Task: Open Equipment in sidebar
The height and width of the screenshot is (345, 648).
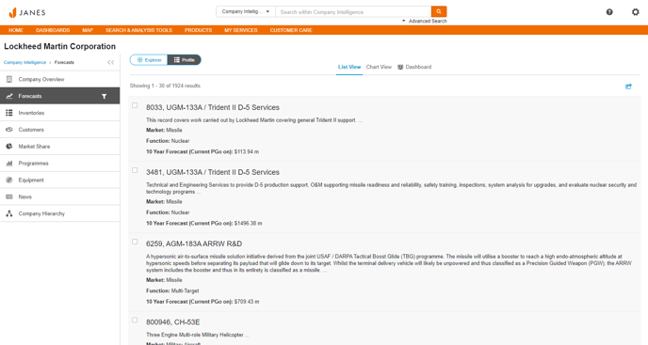Action: pyautogui.click(x=60, y=180)
